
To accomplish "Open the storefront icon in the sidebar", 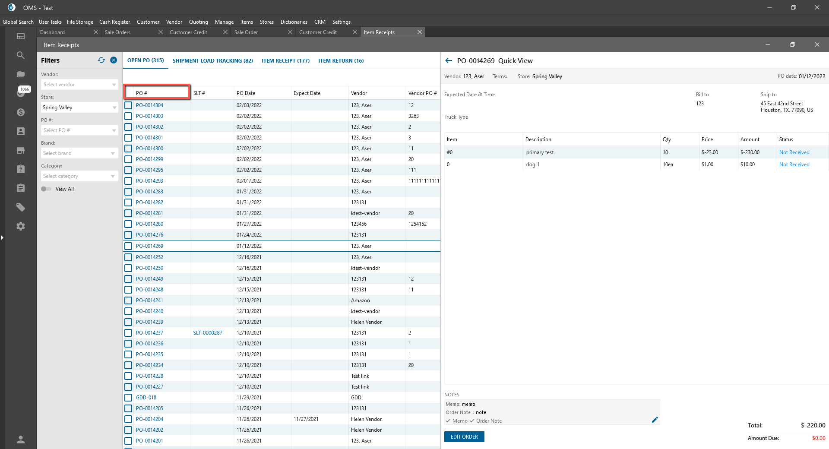I will point(20,150).
